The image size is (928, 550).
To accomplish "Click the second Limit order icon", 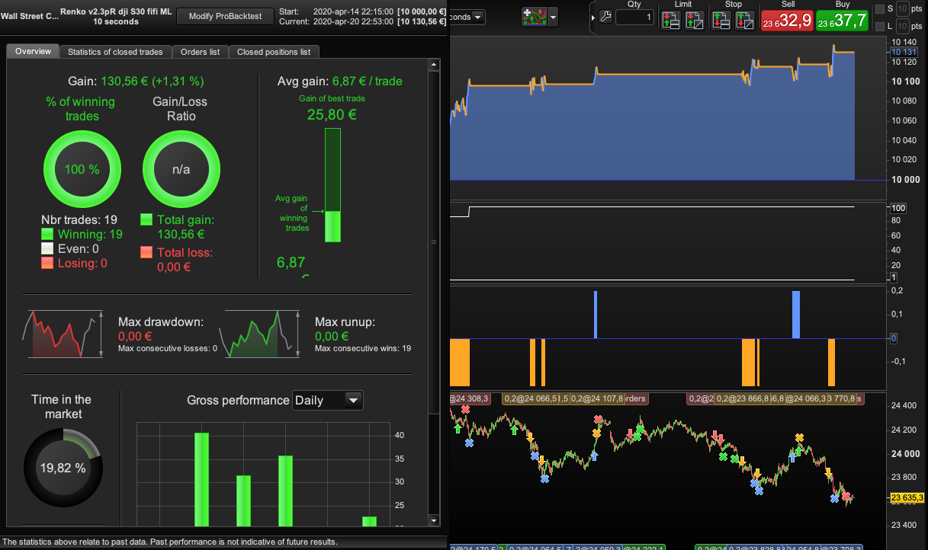I will [694, 21].
